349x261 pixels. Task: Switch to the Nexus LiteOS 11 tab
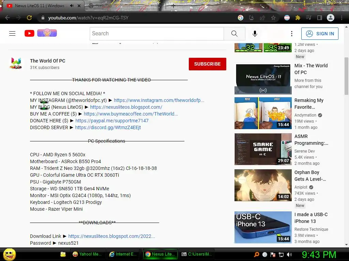(40, 6)
